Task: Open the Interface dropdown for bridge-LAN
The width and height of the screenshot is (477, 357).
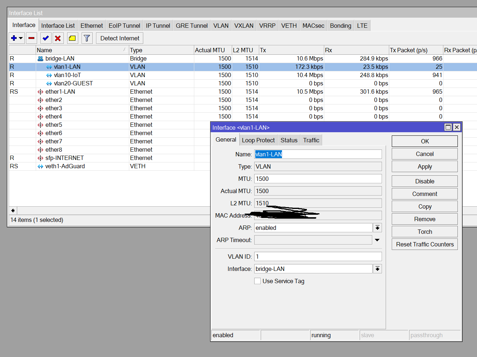Action: (377, 269)
